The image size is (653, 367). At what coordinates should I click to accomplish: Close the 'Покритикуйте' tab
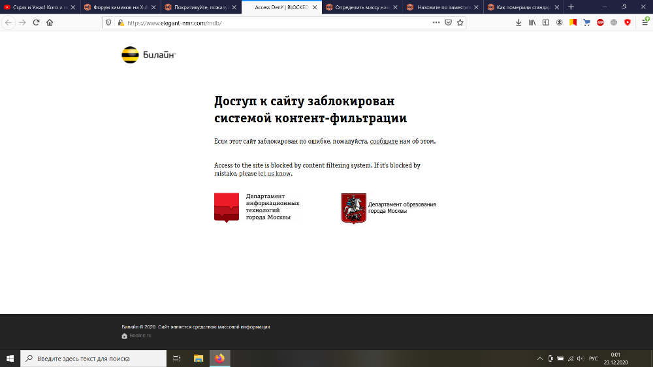[234, 7]
